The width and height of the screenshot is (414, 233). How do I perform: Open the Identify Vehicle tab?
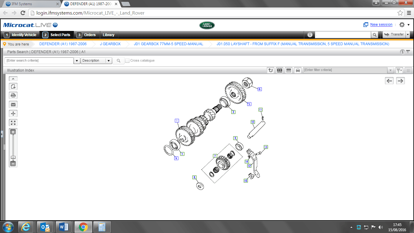pyautogui.click(x=21, y=35)
